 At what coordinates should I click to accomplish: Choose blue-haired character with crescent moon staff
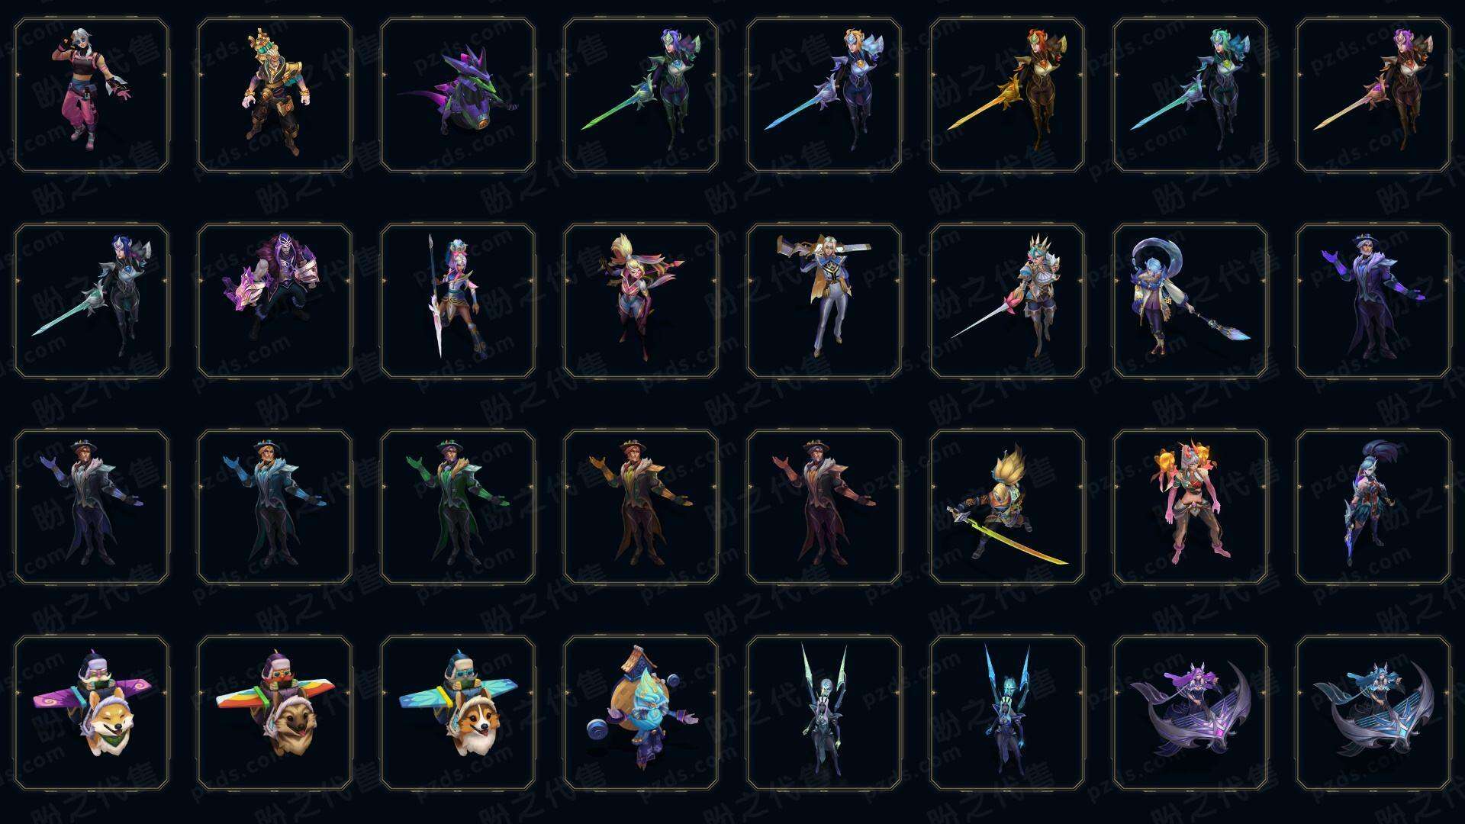point(1190,301)
